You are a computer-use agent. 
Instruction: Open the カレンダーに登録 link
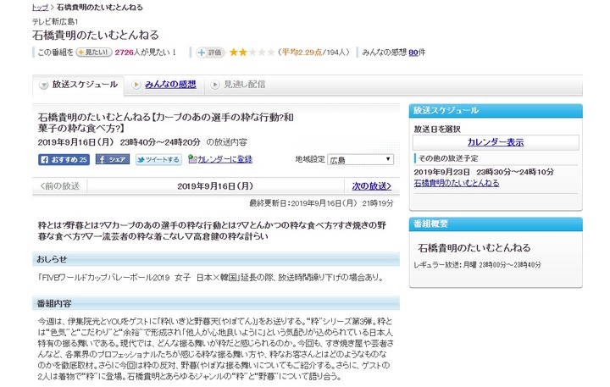point(225,159)
